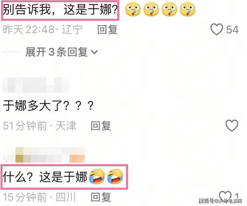Like the comment with 54 likes

coord(217,29)
